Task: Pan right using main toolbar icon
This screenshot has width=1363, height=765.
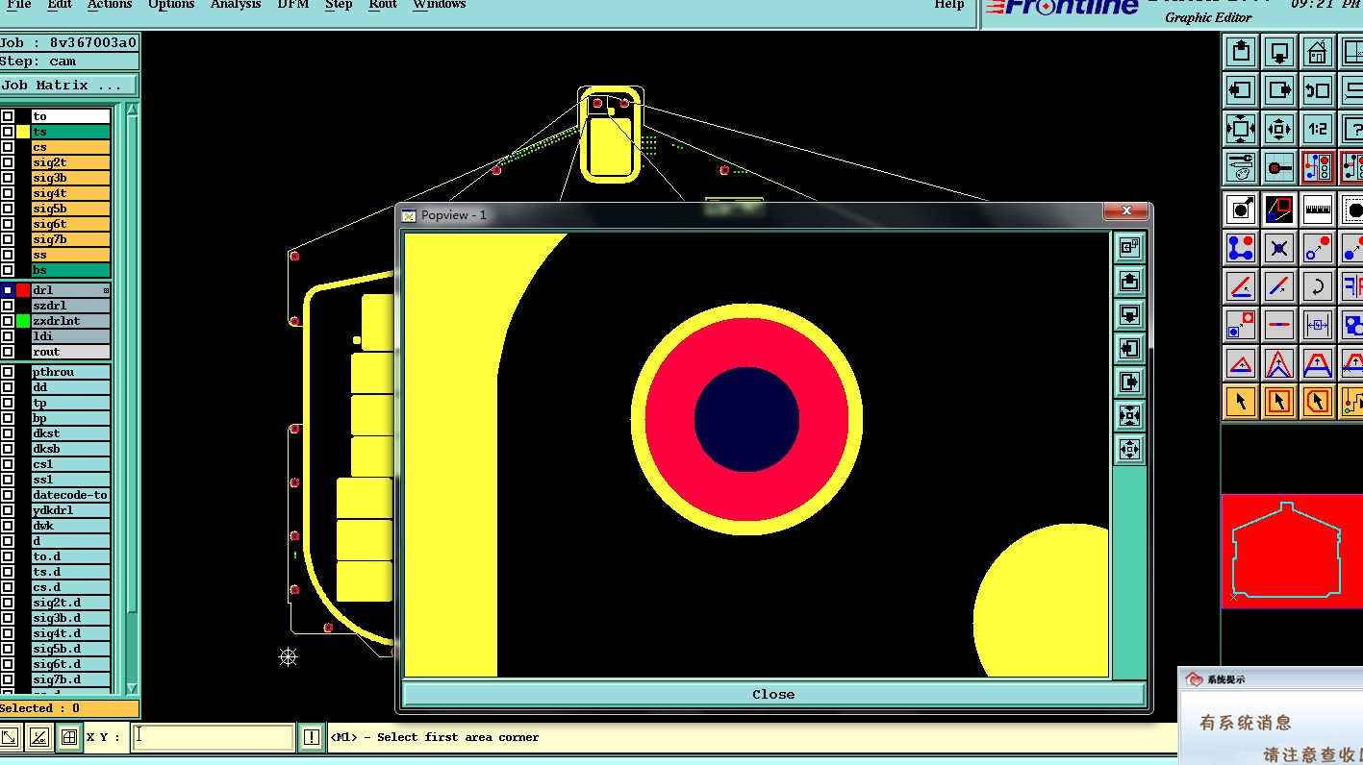Action: [x=1279, y=90]
